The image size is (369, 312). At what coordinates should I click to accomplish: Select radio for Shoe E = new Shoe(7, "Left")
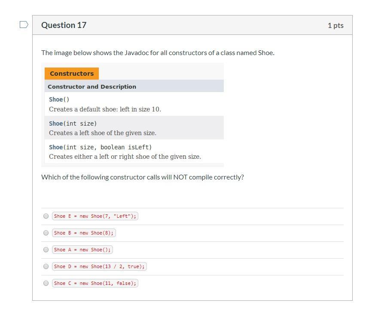click(46, 216)
